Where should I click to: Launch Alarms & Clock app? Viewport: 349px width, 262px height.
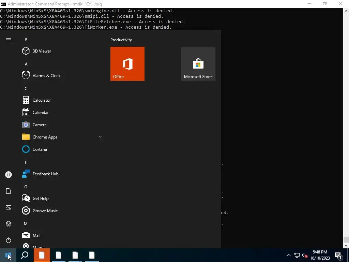pyautogui.click(x=62, y=75)
